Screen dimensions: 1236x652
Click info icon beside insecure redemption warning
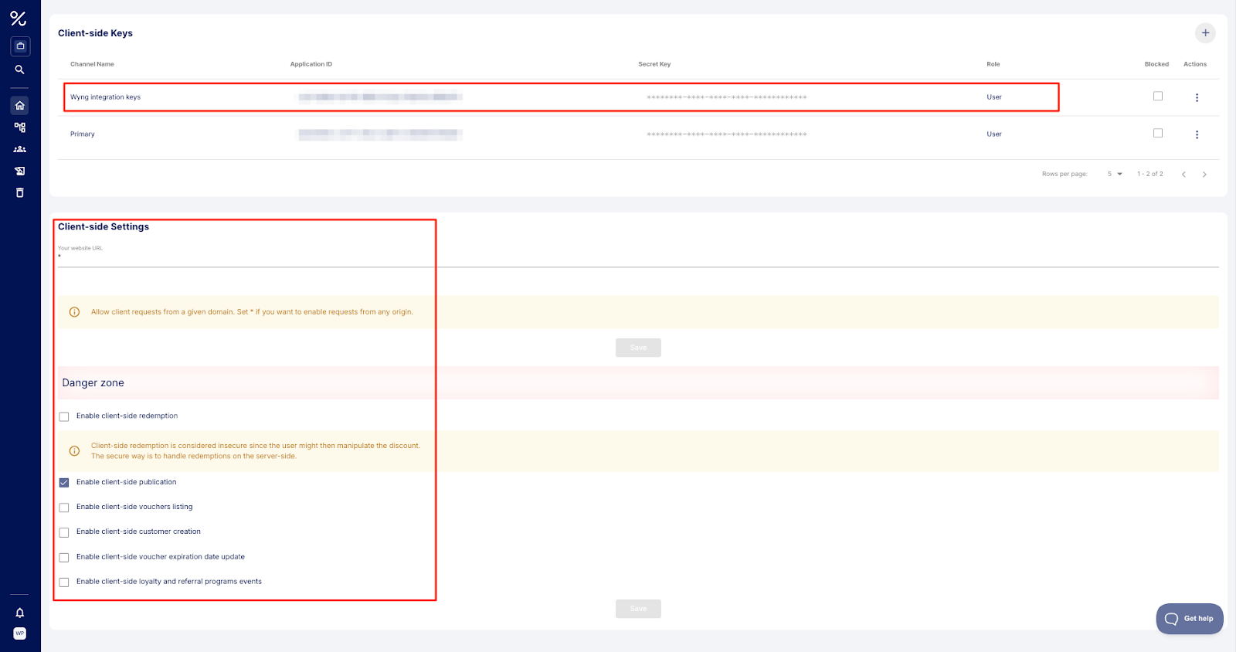(x=75, y=451)
